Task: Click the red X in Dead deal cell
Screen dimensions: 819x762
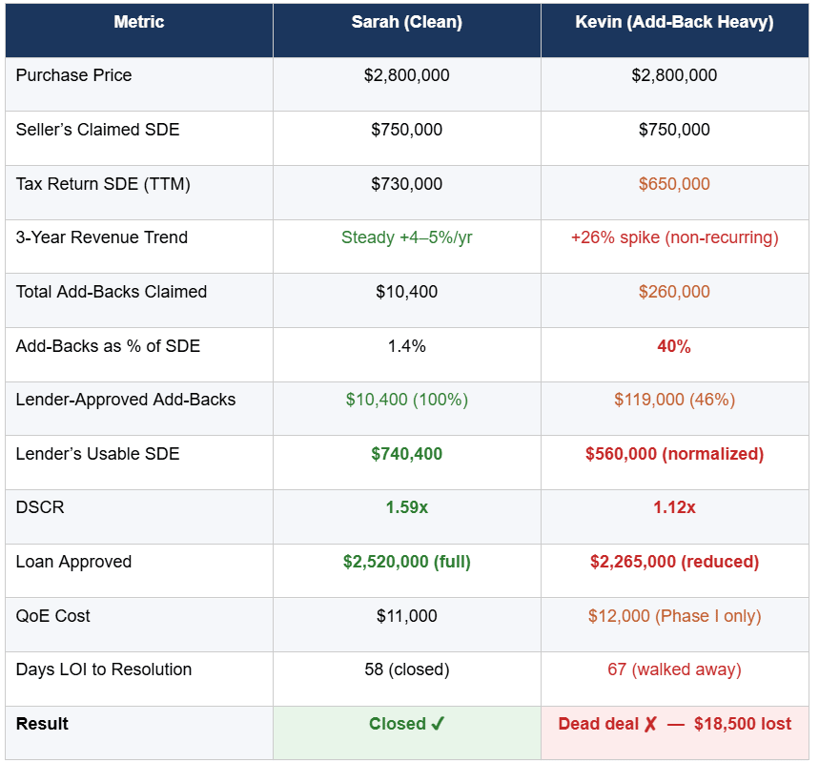Action: [x=649, y=724]
